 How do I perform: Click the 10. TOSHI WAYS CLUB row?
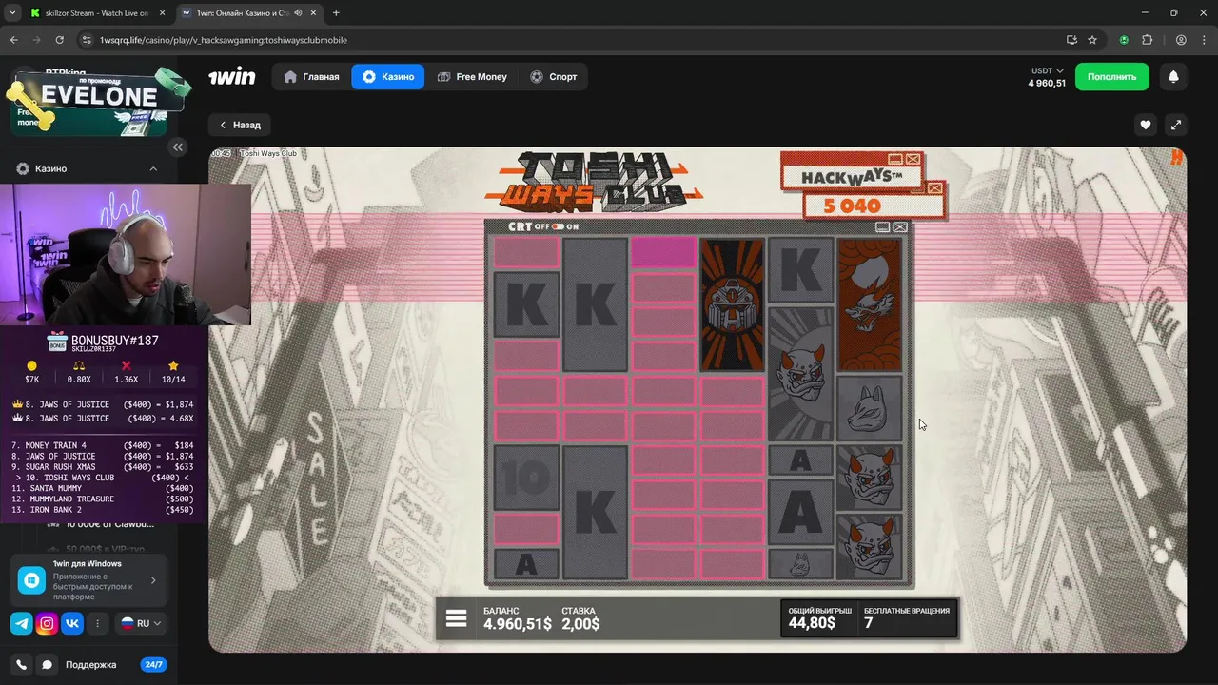tap(102, 478)
